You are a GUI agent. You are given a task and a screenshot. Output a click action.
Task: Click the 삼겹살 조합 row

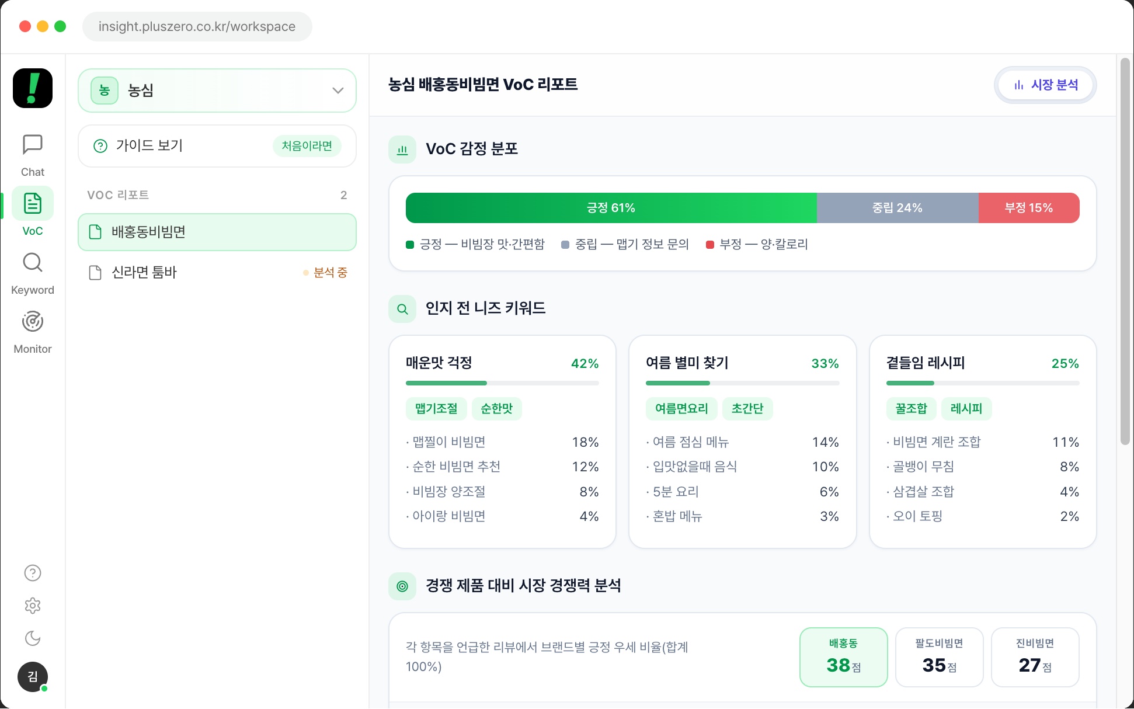pos(983,492)
